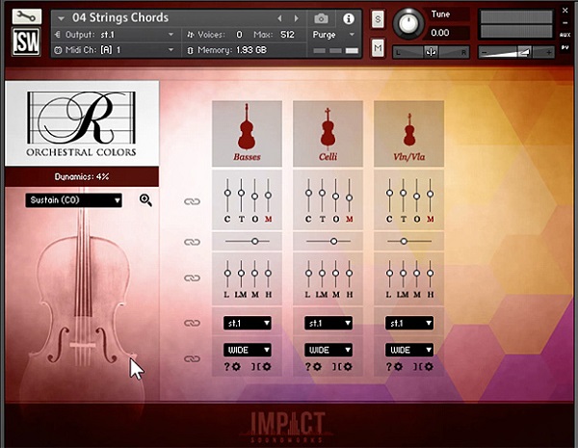Go to the next instrument preset
The image size is (578, 448).
(296, 18)
